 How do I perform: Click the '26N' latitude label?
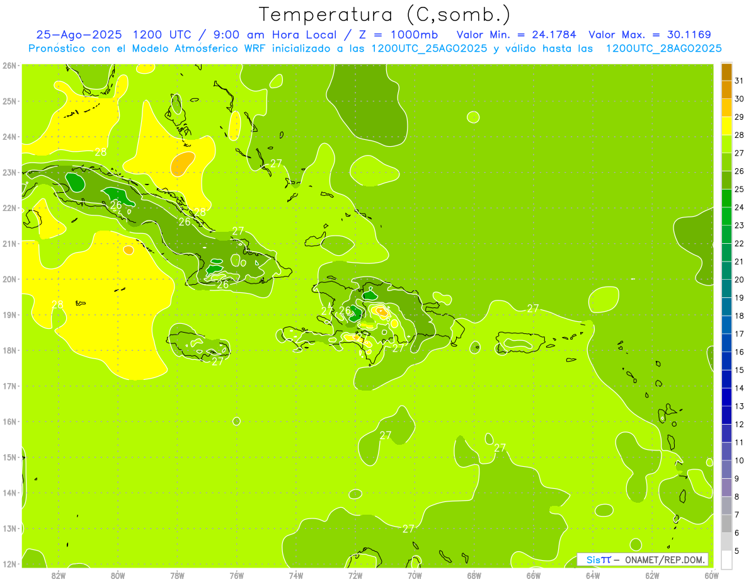click(x=9, y=66)
